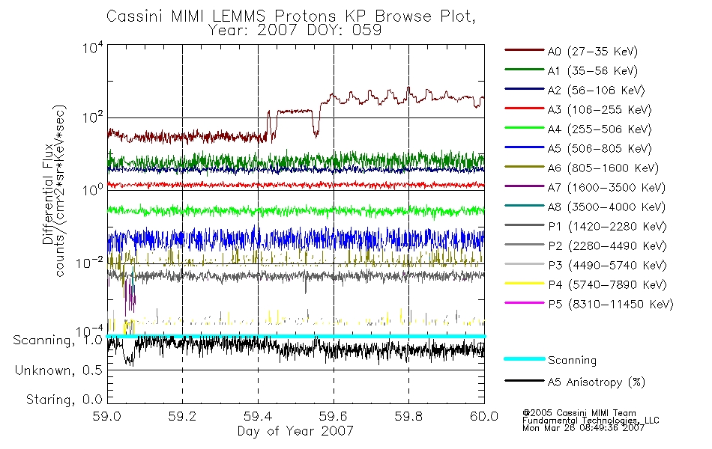Click the navy A2 legend line
Screen dimensions: 712x449
(525, 89)
